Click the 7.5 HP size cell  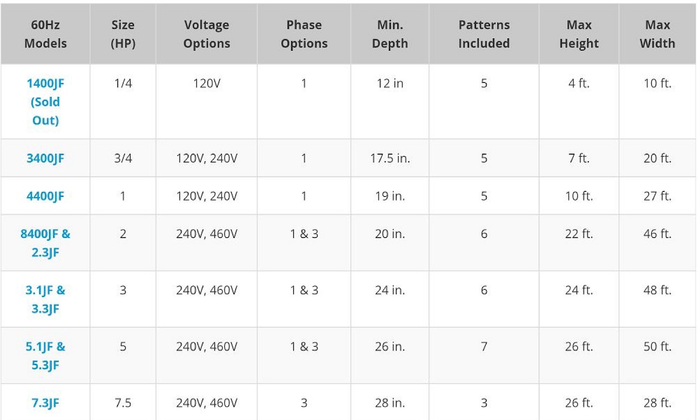tap(123, 403)
